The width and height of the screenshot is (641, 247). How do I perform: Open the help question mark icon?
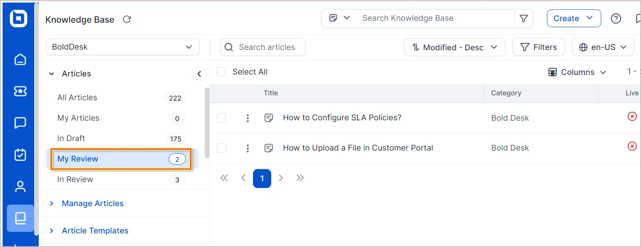(616, 19)
